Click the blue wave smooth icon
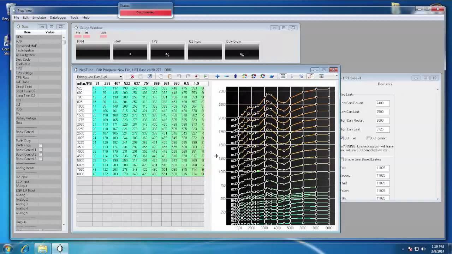Screen dimensions: 452x254 (272, 76)
